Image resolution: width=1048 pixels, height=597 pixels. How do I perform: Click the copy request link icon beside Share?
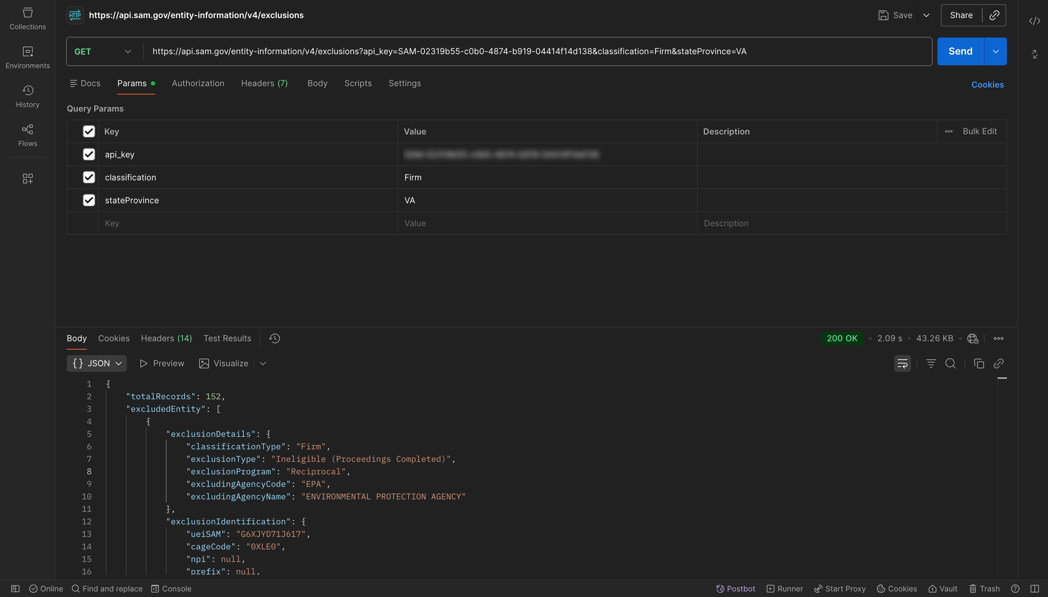pos(994,15)
